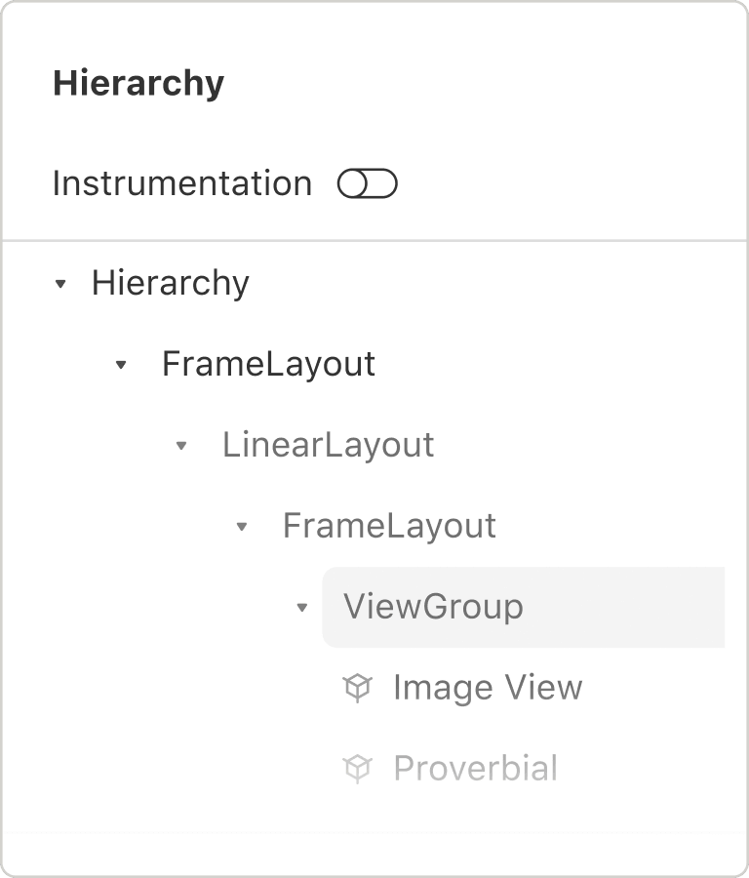Click the Hierarchy panel title

pyautogui.click(x=139, y=83)
